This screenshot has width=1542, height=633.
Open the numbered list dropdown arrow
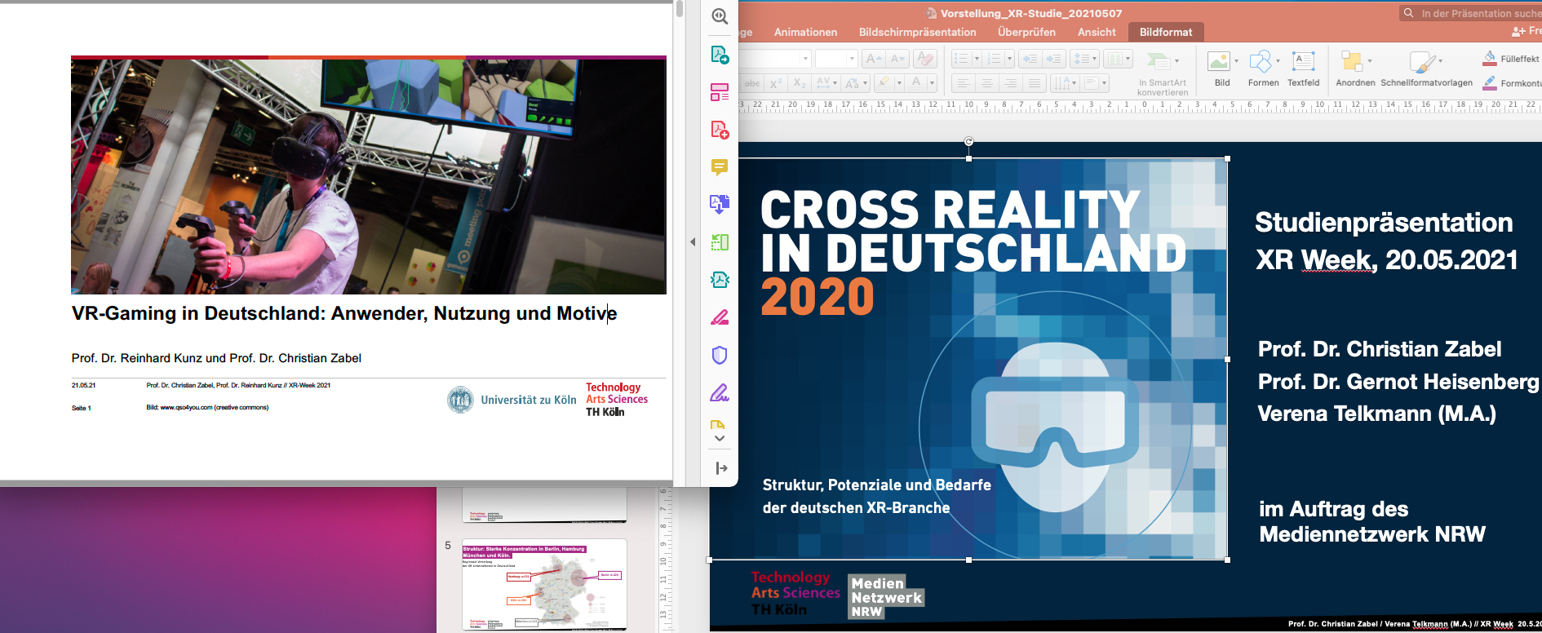[x=1009, y=59]
